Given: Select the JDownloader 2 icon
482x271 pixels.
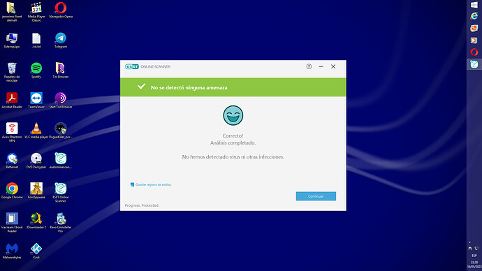Looking at the screenshot, I should click(36, 221).
